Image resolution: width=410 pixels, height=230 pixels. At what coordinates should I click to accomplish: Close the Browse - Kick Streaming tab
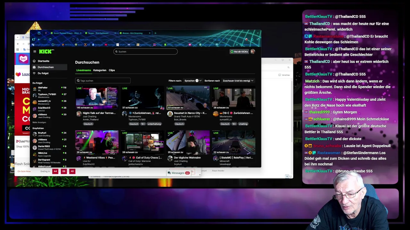(150, 33)
